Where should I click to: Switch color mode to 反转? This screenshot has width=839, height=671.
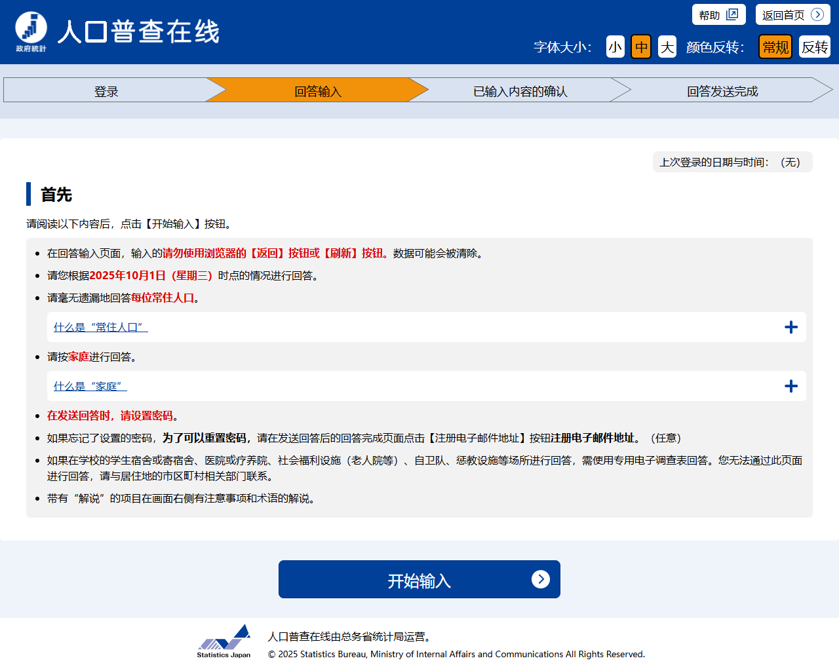(x=814, y=47)
